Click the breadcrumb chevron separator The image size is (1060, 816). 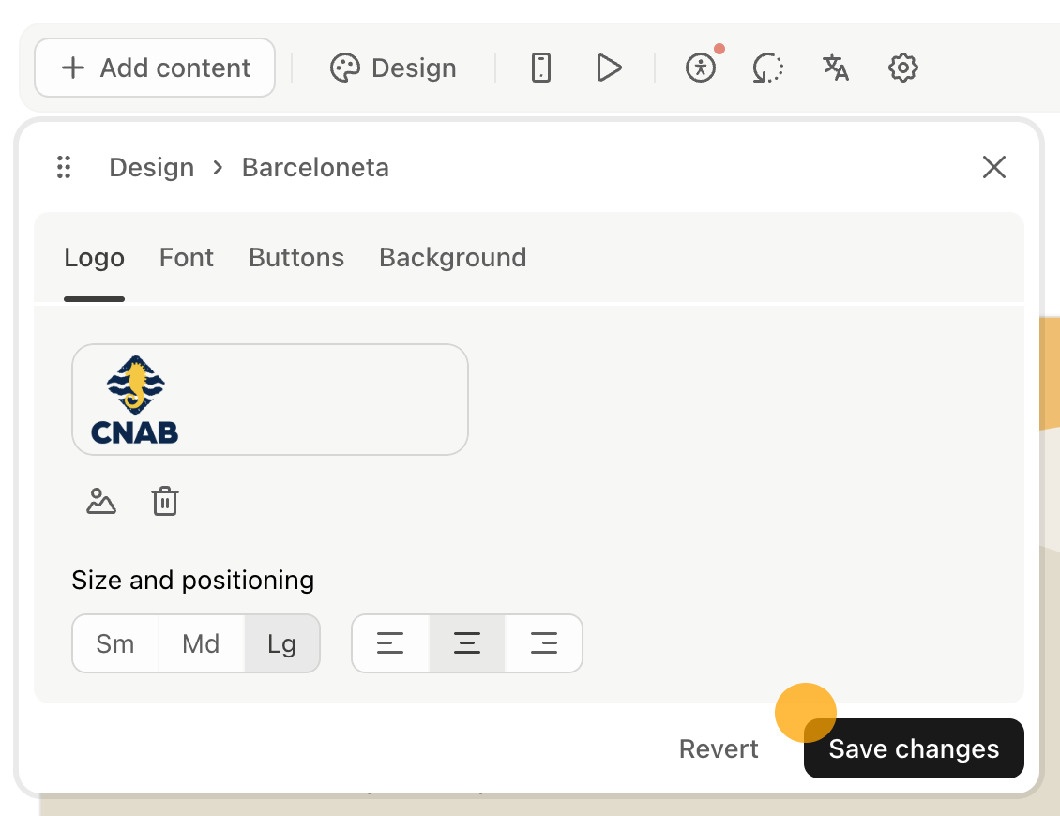(x=218, y=167)
